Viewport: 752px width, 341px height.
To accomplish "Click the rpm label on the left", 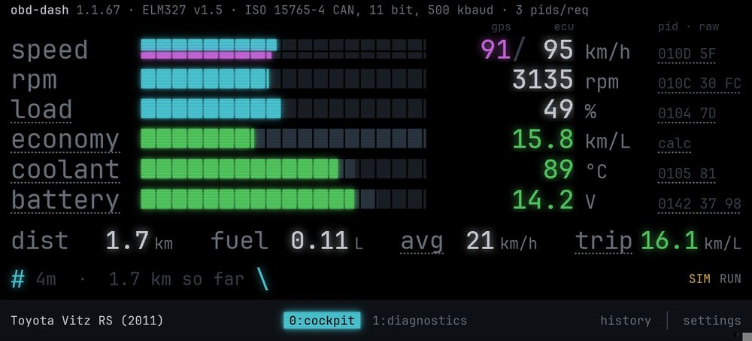I will coord(34,81).
